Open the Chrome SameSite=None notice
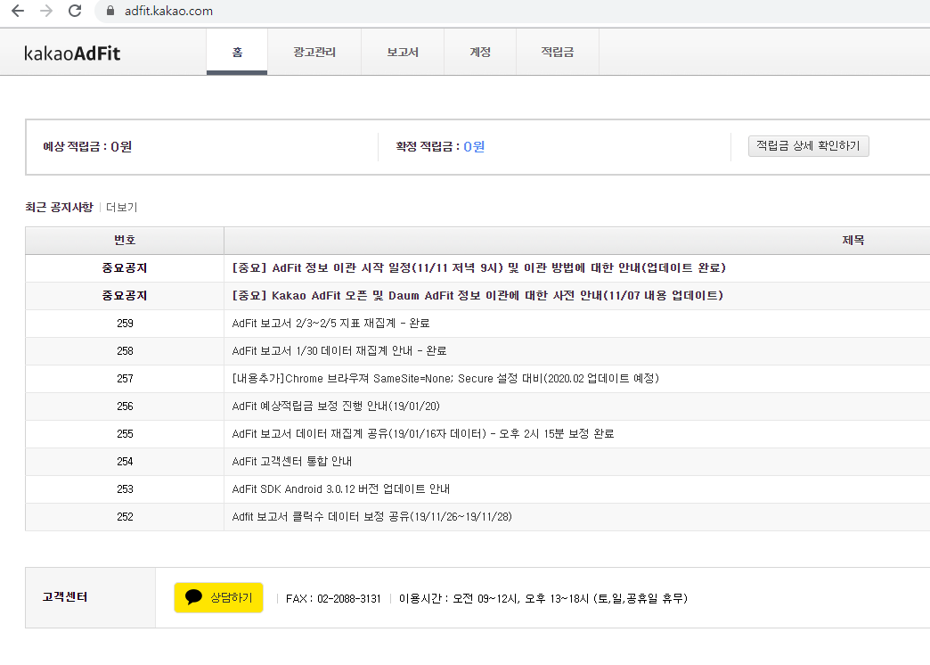Image resolution: width=930 pixels, height=665 pixels. click(x=445, y=379)
